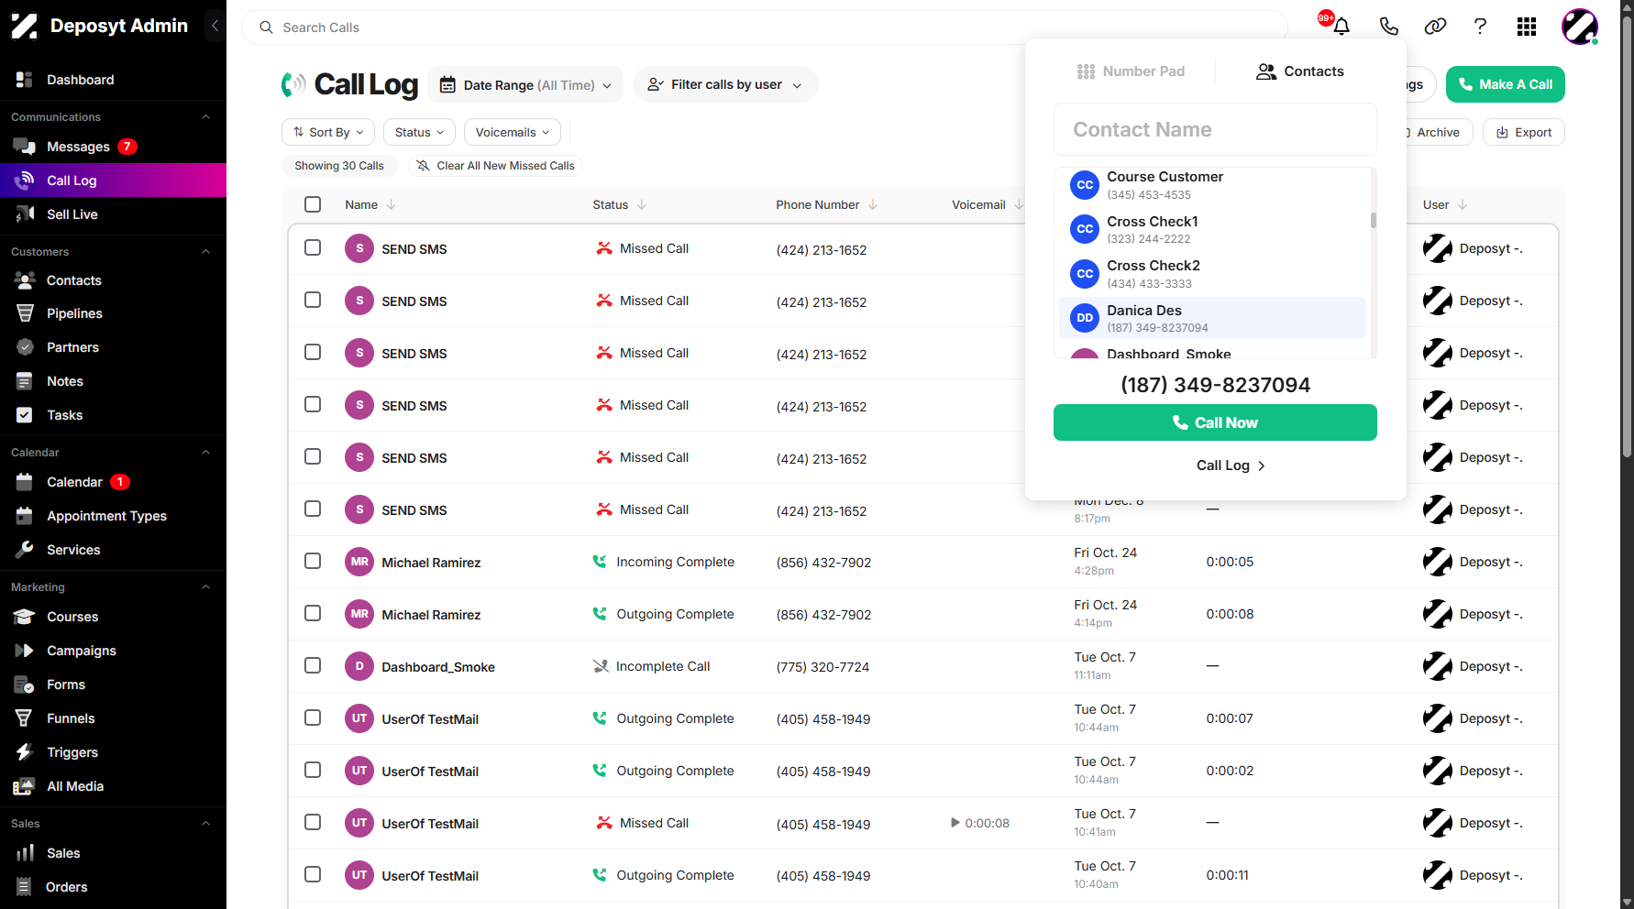1634x909 pixels.
Task: Open the Voicemails filter dropdown
Action: point(513,132)
